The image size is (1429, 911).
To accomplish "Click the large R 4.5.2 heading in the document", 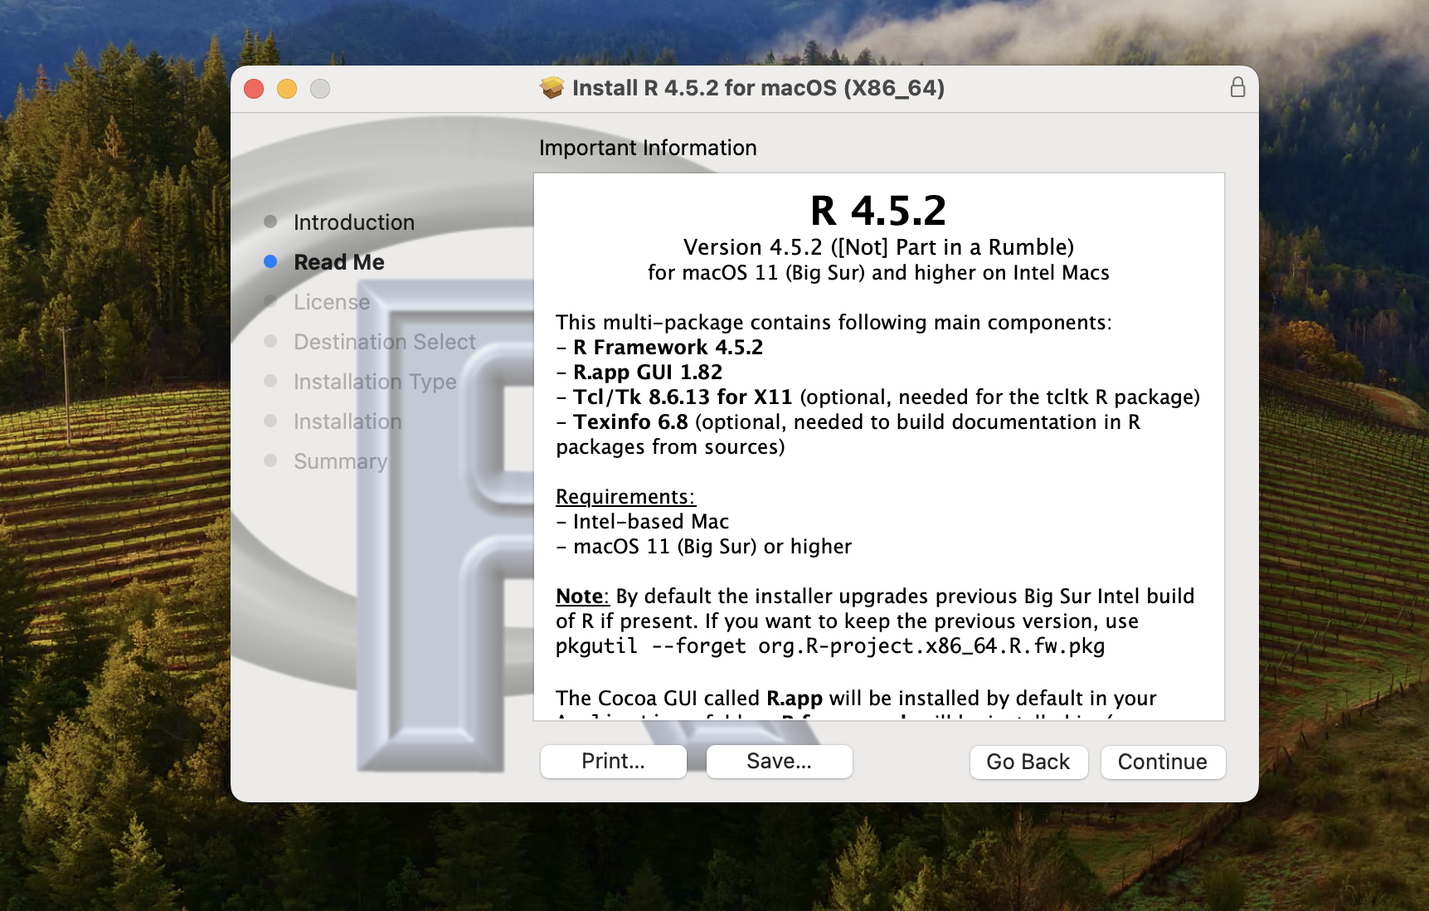I will tap(877, 211).
